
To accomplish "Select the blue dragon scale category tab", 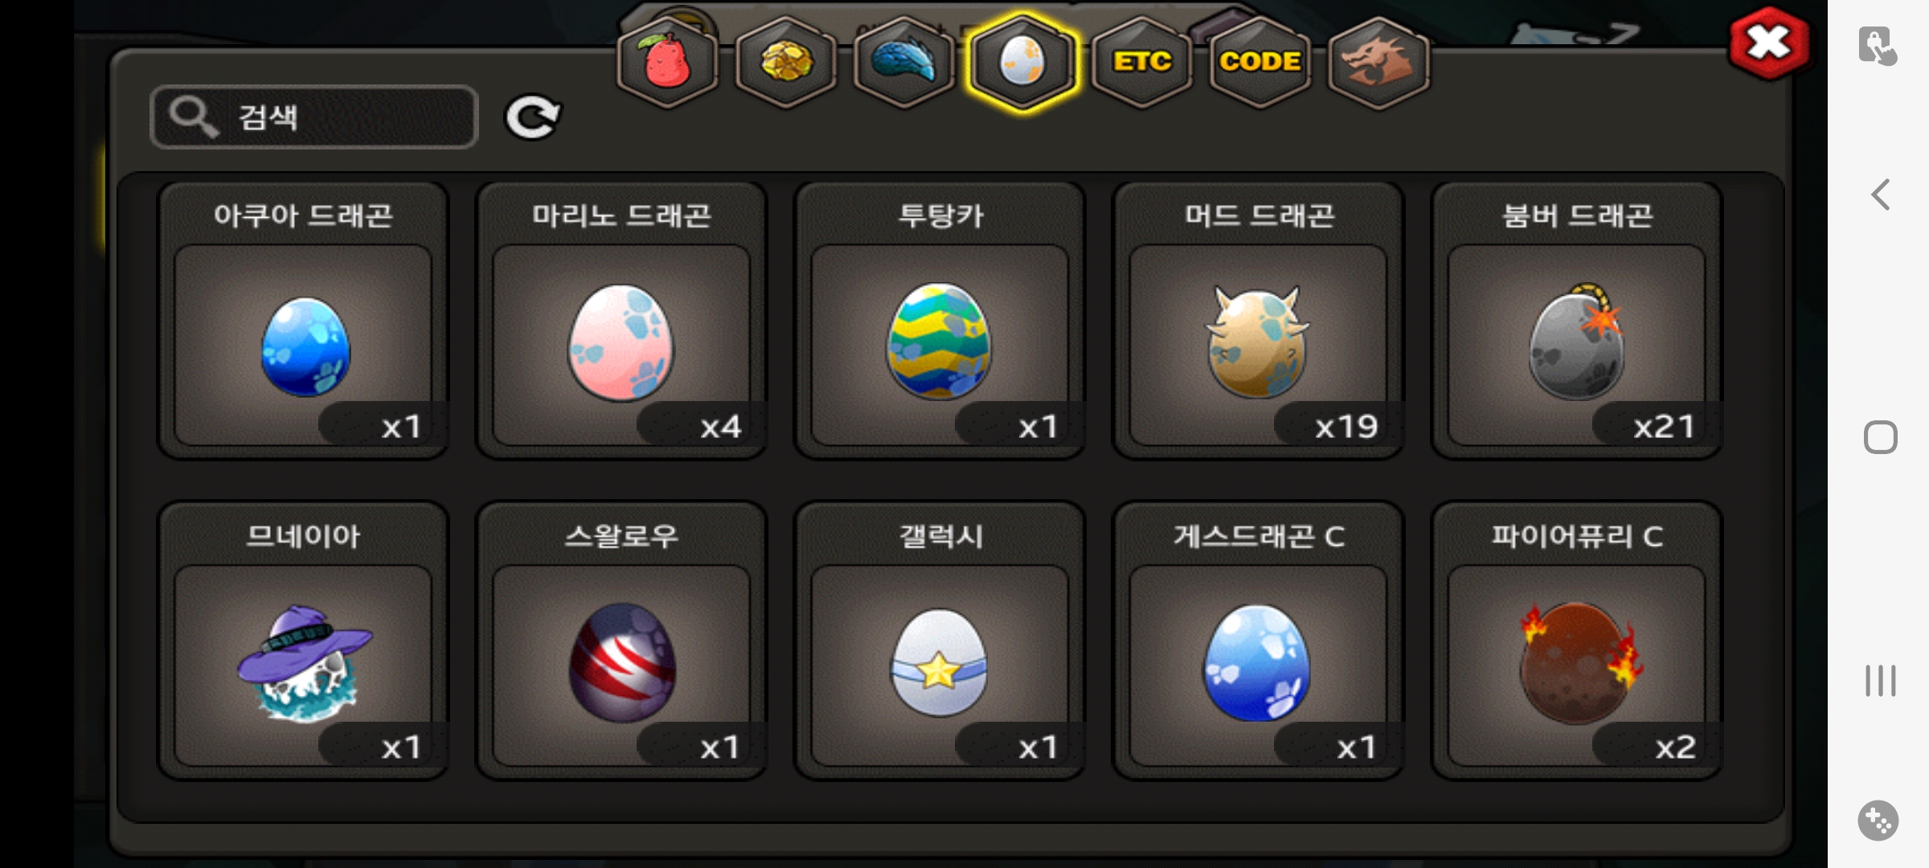I will click(x=904, y=61).
